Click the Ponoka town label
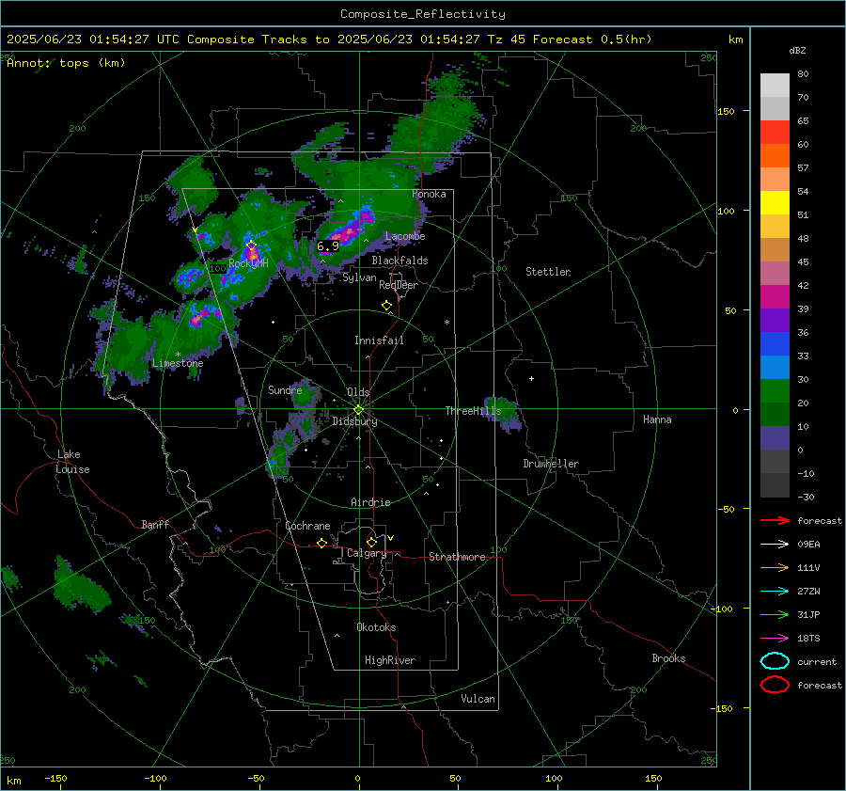 [x=429, y=194]
